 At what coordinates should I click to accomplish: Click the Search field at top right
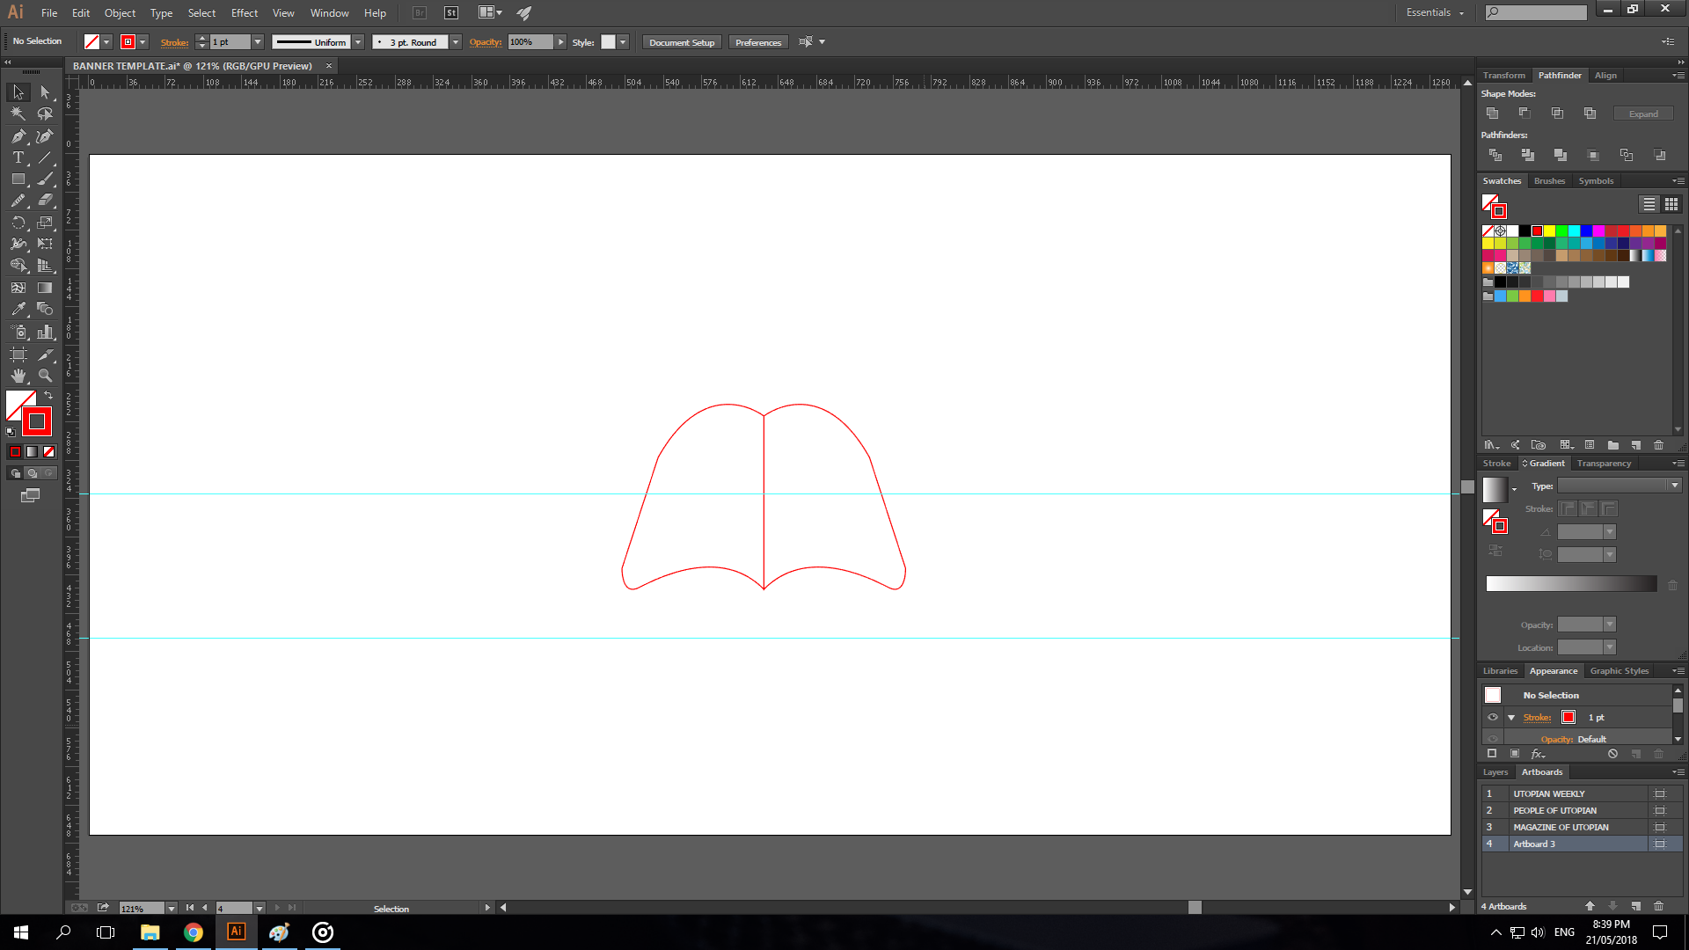click(x=1536, y=12)
